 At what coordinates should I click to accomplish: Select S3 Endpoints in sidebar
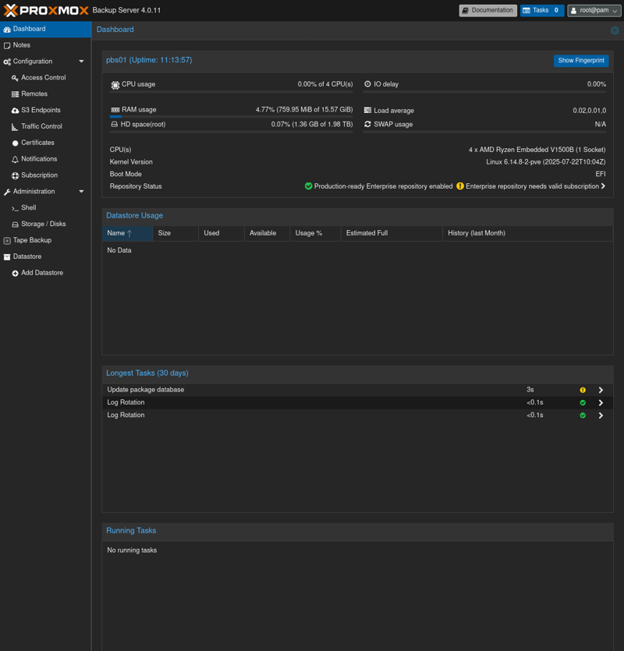(41, 111)
